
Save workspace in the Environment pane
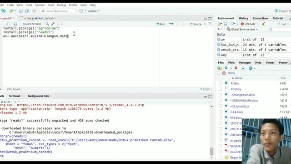226,24
